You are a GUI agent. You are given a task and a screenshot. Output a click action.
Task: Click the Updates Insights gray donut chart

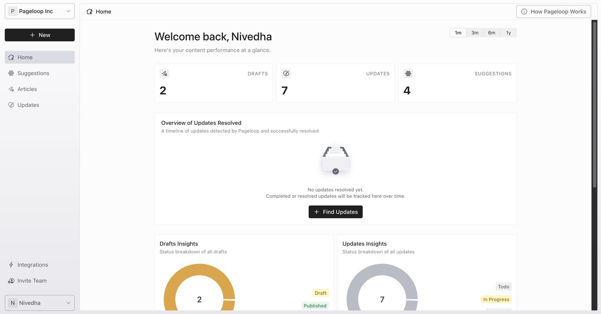(382, 287)
